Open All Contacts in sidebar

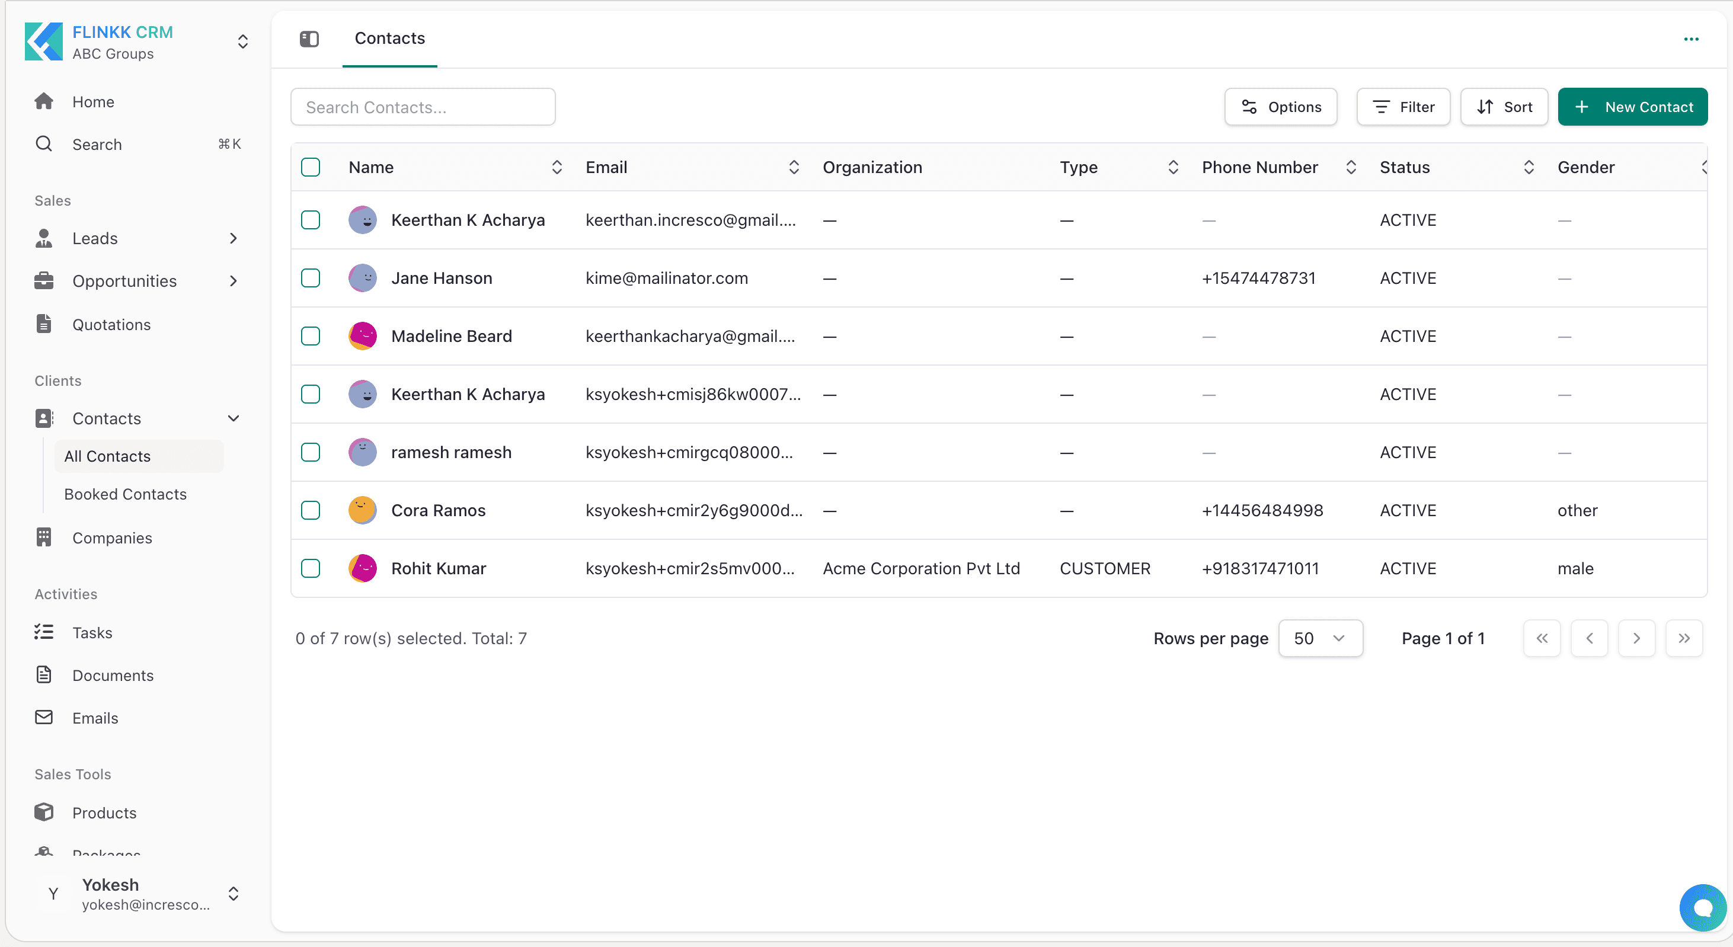coord(139,456)
